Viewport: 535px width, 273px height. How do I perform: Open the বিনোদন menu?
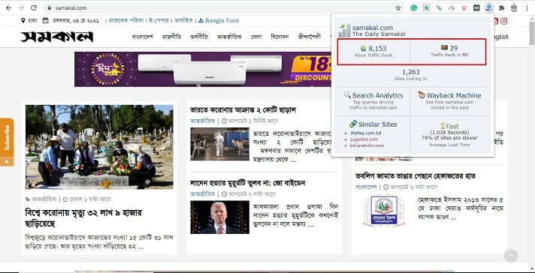click(x=280, y=37)
